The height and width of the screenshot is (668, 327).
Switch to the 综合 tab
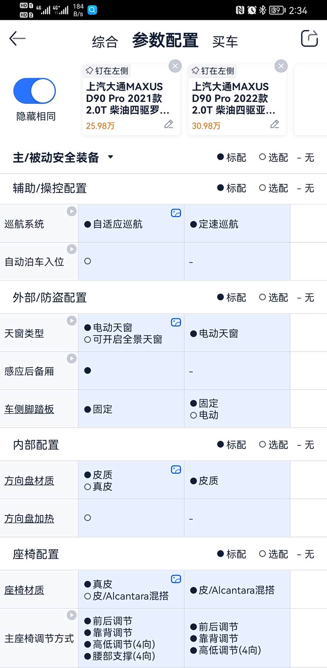(105, 42)
